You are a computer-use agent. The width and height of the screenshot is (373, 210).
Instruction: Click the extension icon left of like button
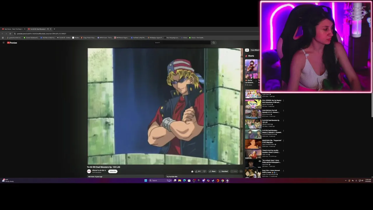pos(192,171)
